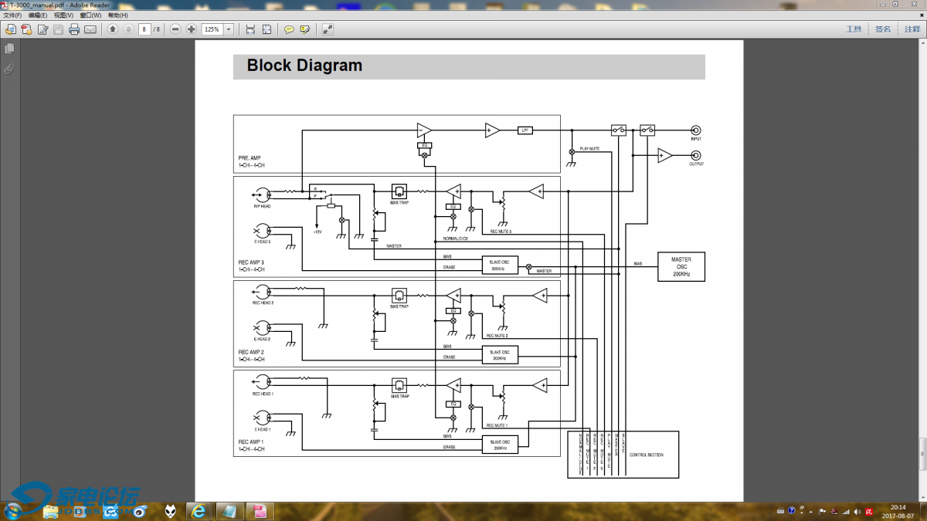The image size is (927, 521).
Task: Click the PRE. AMP label in diagram
Action: [x=250, y=158]
